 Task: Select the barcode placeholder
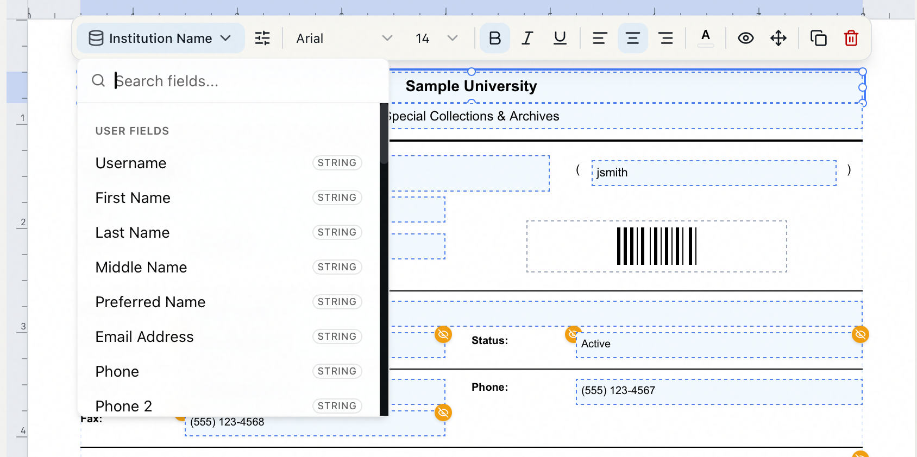656,246
